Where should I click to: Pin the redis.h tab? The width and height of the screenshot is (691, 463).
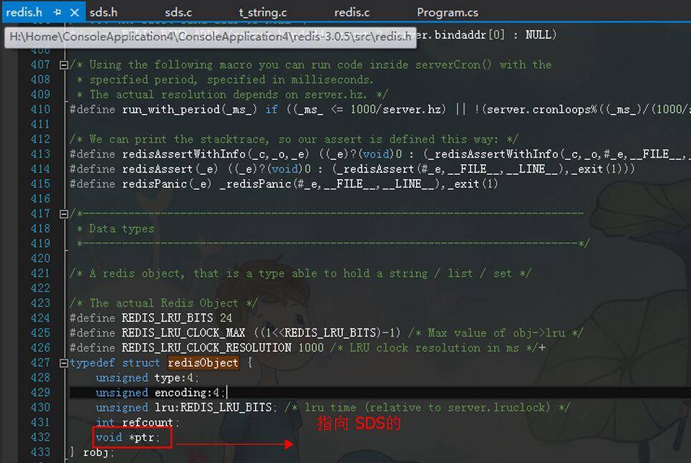[57, 13]
